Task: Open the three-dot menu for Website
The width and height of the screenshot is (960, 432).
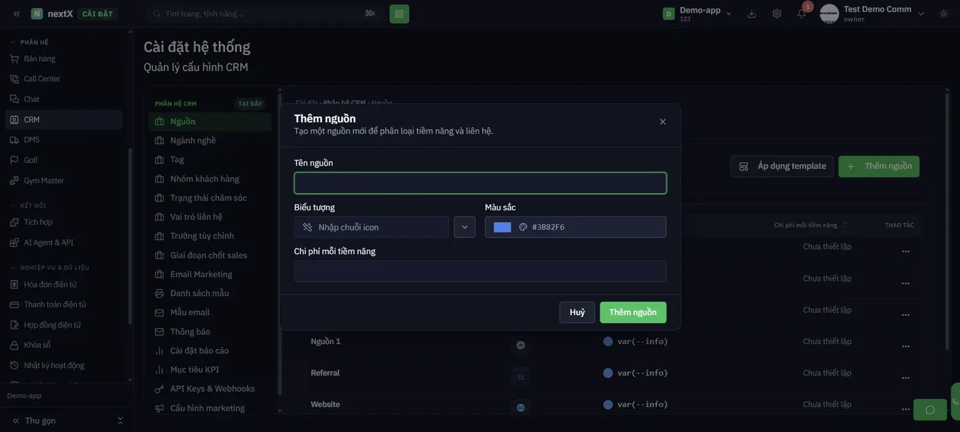Action: (906, 409)
